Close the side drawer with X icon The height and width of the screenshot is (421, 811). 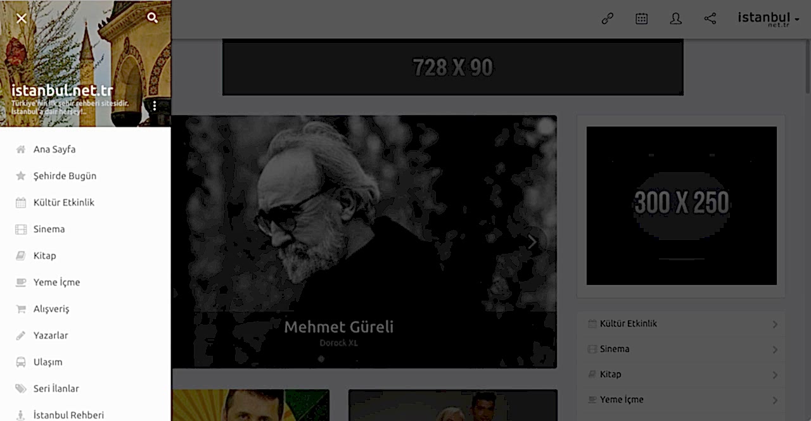click(x=22, y=18)
